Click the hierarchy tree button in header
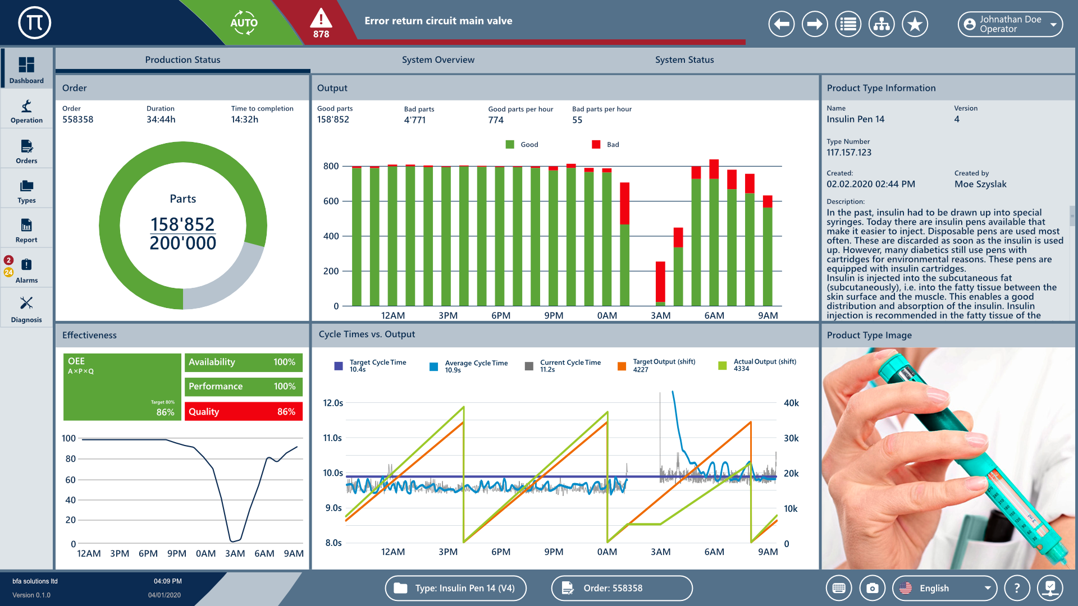Screen dimensions: 1078x606 tap(881, 24)
